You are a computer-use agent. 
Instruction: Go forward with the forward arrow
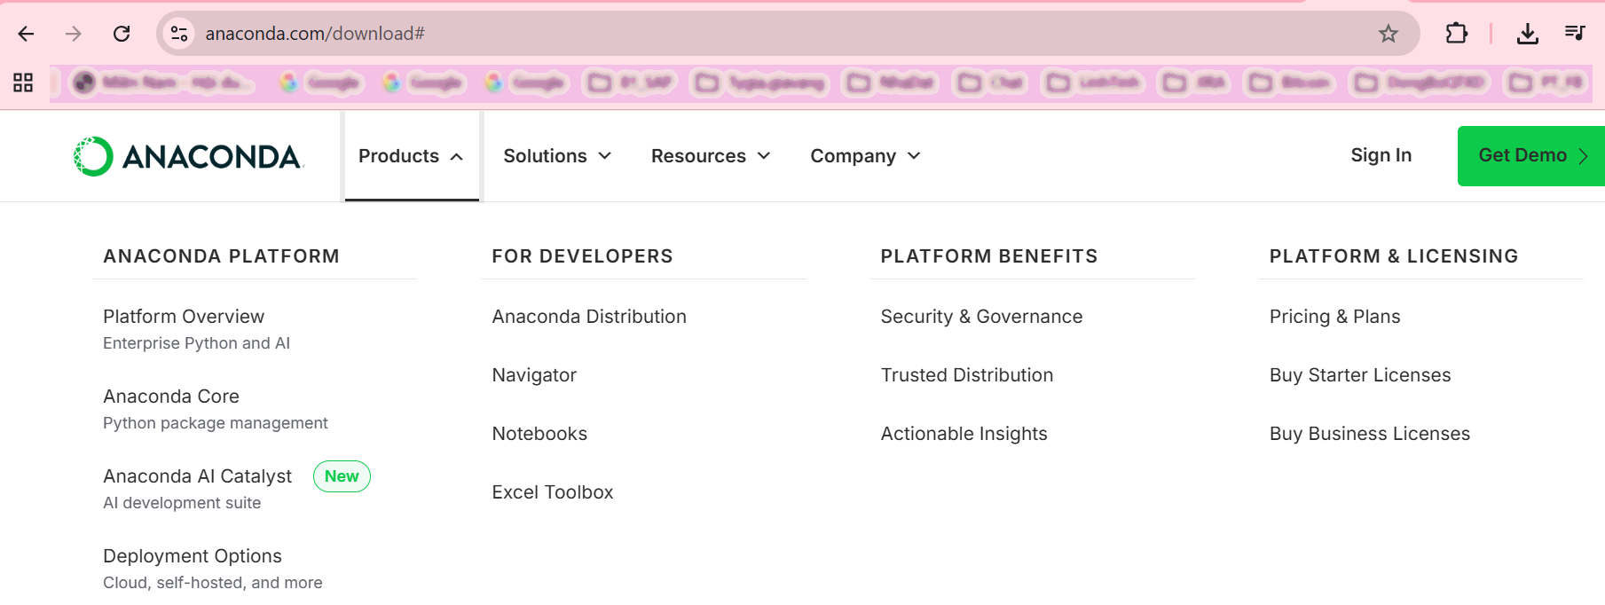74,34
